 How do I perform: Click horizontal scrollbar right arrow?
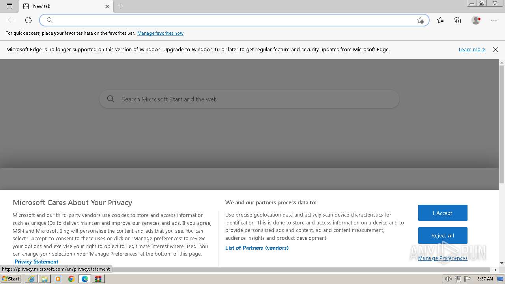496,270
